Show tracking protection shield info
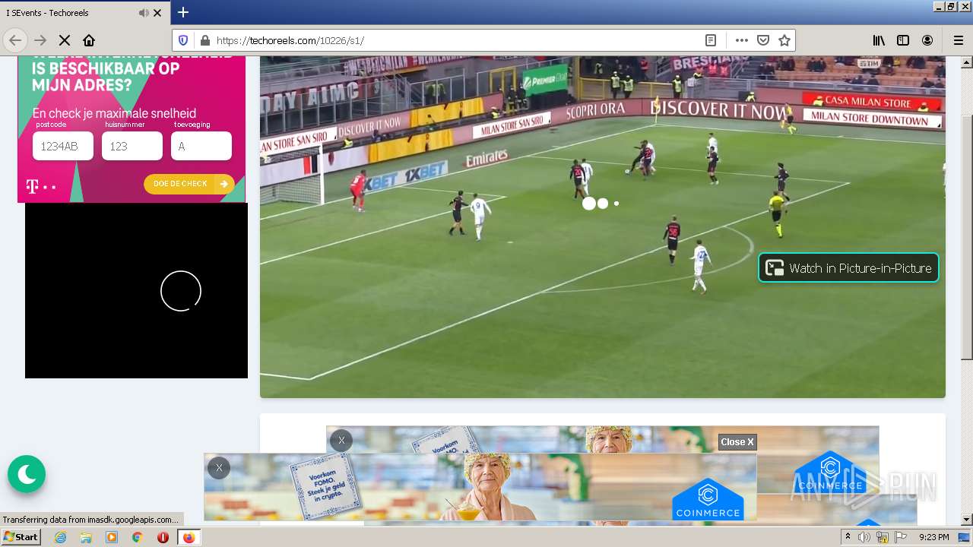973x547 pixels. pyautogui.click(x=183, y=40)
